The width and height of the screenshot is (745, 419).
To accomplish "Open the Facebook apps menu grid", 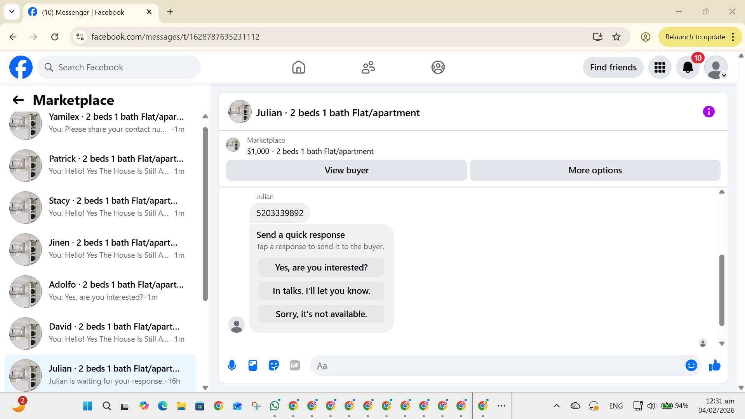I will (660, 67).
